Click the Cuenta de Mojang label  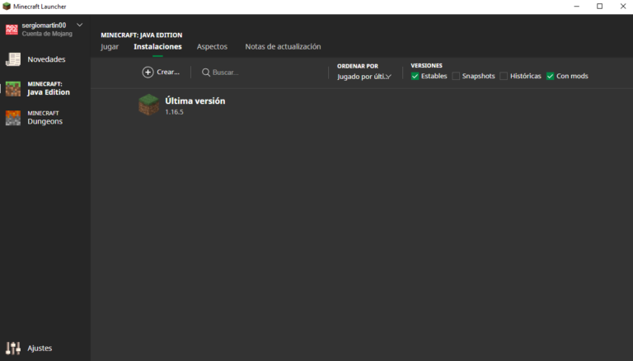pyautogui.click(x=47, y=34)
